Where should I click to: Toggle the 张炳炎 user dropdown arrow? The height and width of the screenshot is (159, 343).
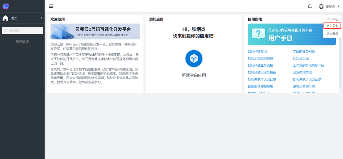coord(339,6)
